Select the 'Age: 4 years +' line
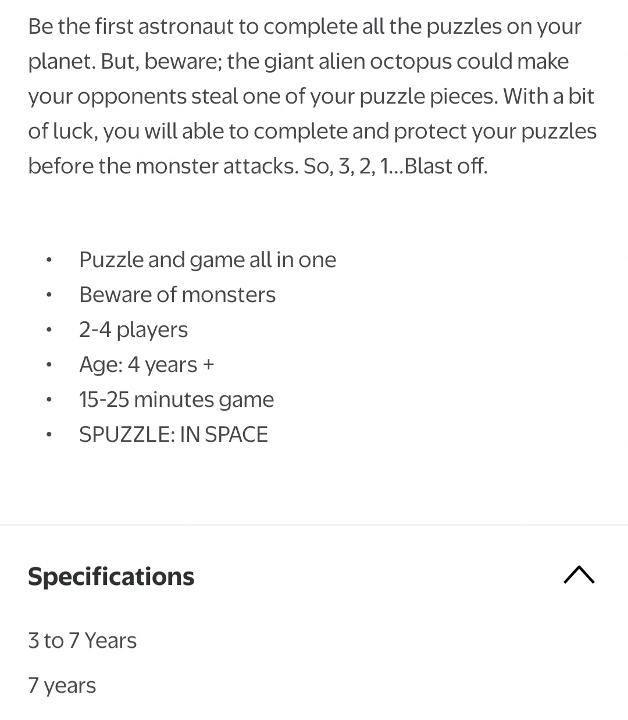Screen dimensions: 628x720 click(147, 364)
